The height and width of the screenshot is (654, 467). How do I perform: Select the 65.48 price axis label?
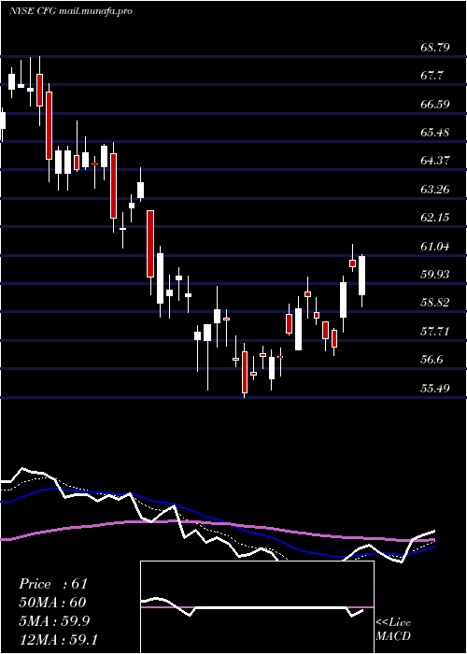[x=435, y=133]
